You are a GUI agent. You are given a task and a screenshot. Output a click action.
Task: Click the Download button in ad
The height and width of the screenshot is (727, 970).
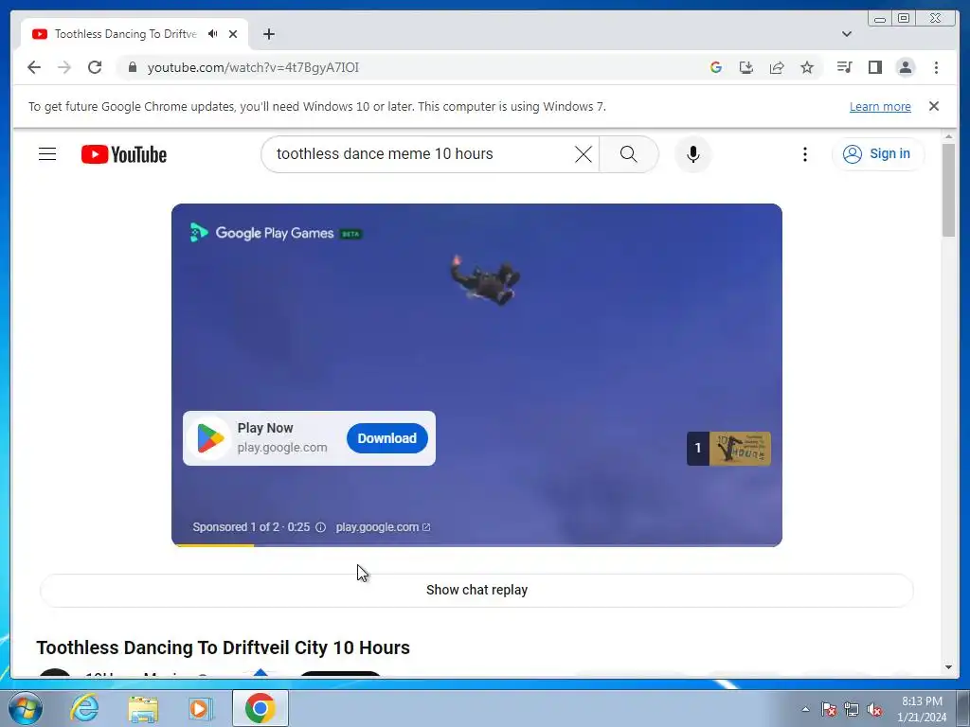[387, 438]
